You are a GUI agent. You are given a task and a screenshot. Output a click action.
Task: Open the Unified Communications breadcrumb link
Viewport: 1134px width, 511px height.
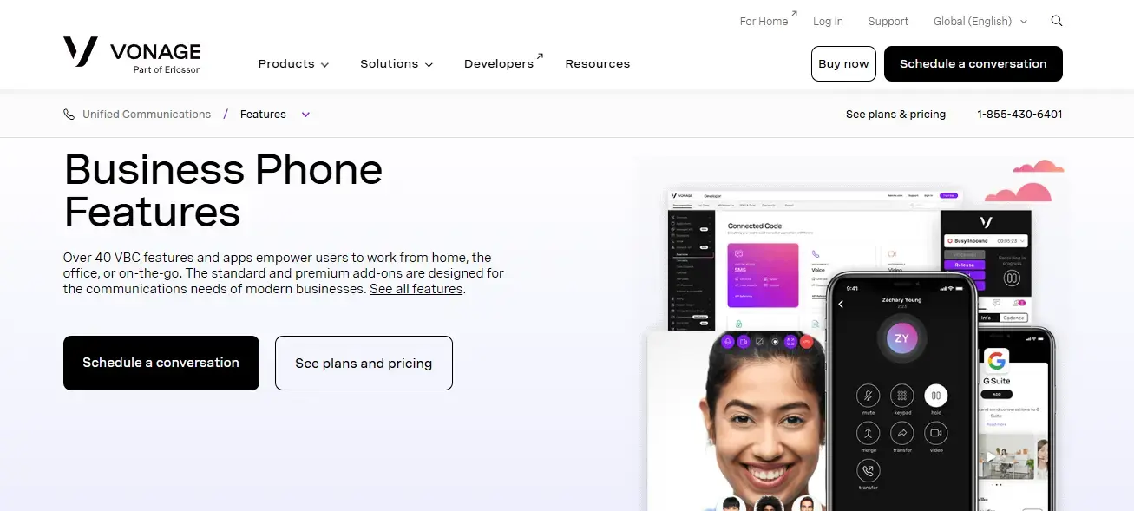pyautogui.click(x=147, y=115)
